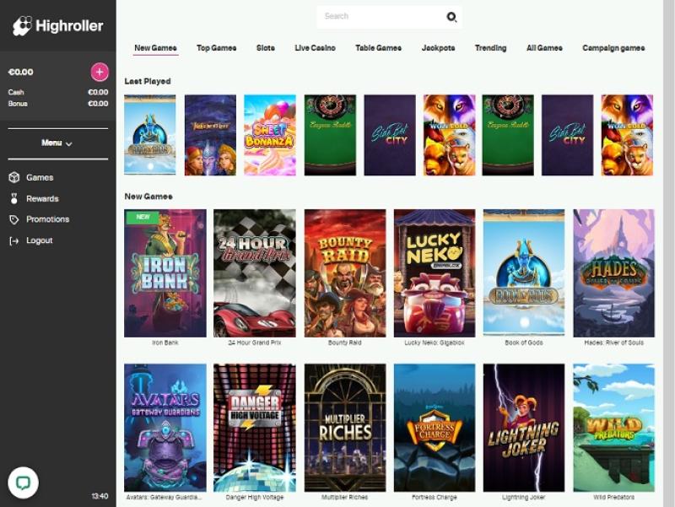Switch to the Top Games tab
The height and width of the screenshot is (507, 675).
216,48
